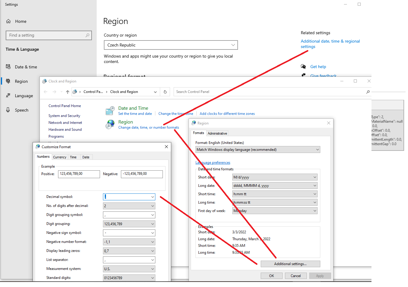Click the up arrow navigation button
Viewport: 408px width, 287px height.
[x=68, y=92]
